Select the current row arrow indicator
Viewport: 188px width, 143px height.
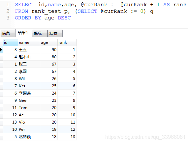1,49
